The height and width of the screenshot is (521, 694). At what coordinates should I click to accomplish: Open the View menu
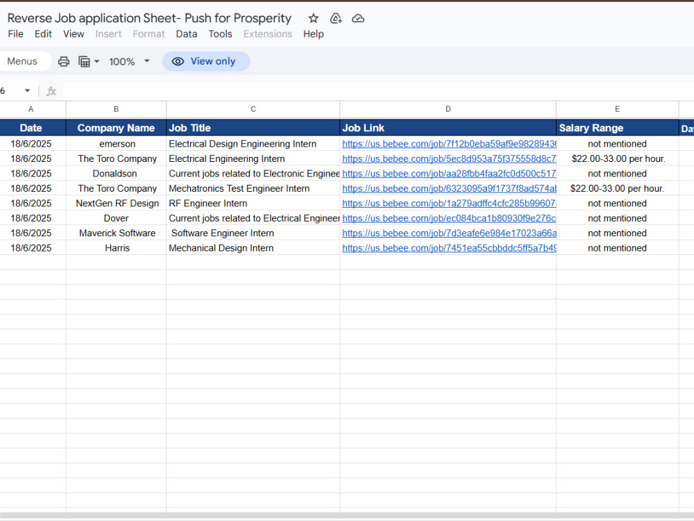tap(74, 34)
